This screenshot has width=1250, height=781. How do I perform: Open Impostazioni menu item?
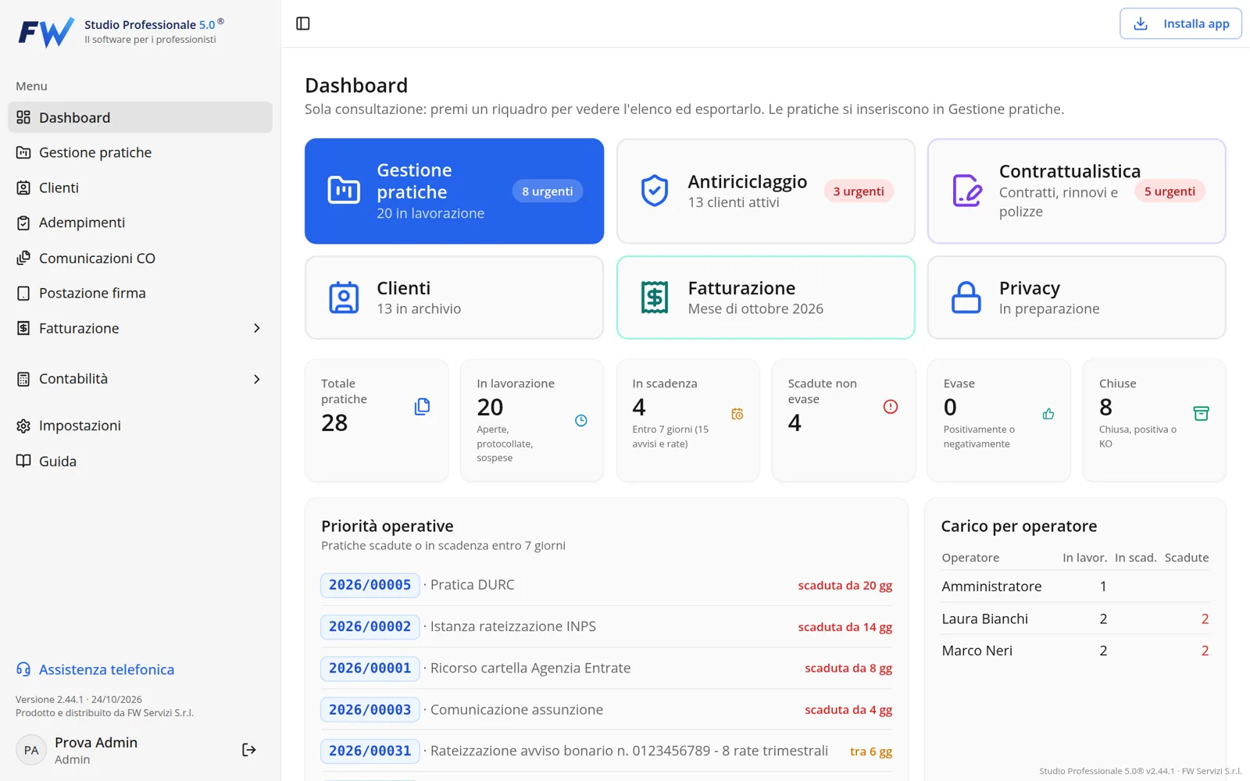point(141,426)
